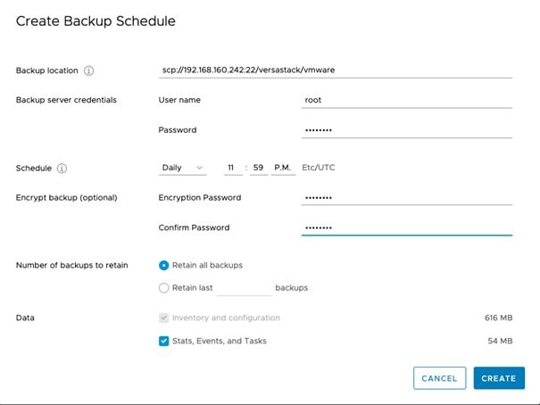Viewport: 540px width, 405px height.
Task: Click the disabled Inventory and configuration checkbox
Action: coord(164,318)
